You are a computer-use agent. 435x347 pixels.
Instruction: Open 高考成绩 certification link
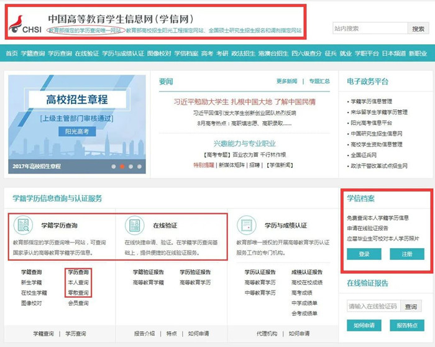click(302, 293)
